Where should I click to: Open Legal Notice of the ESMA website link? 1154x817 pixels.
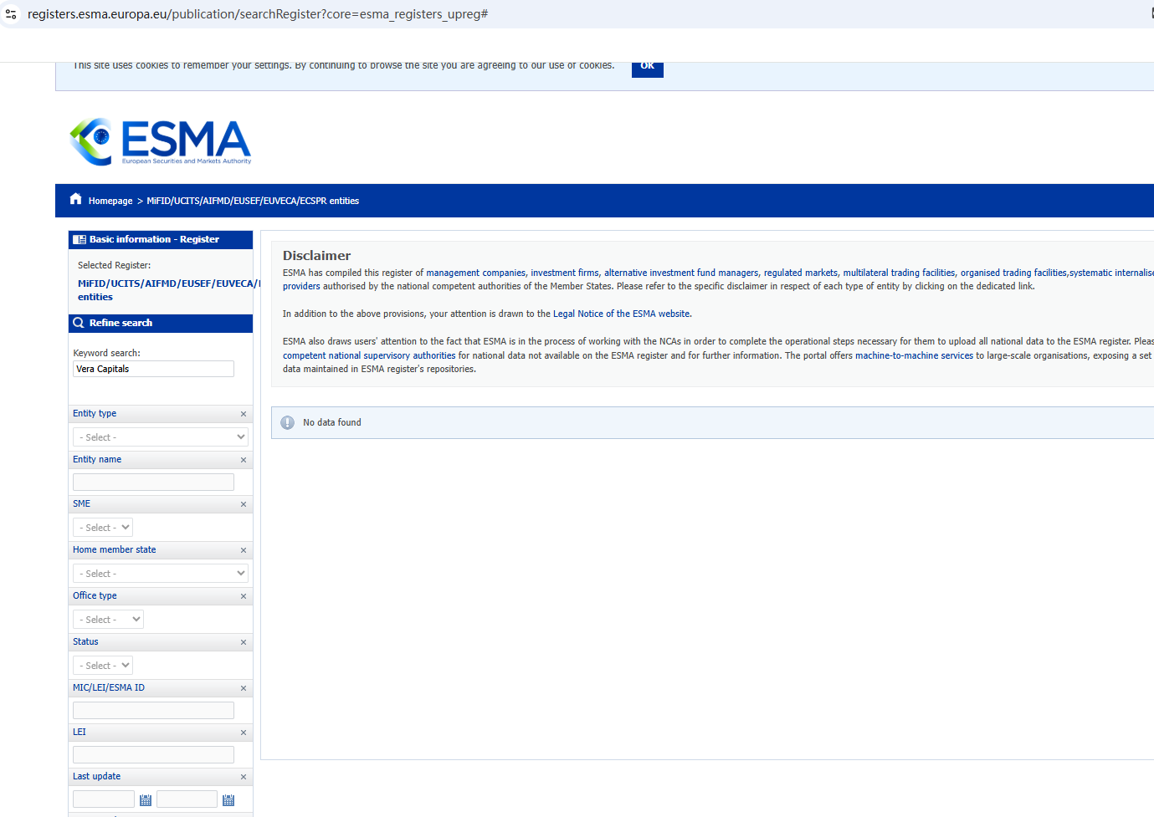pos(622,314)
